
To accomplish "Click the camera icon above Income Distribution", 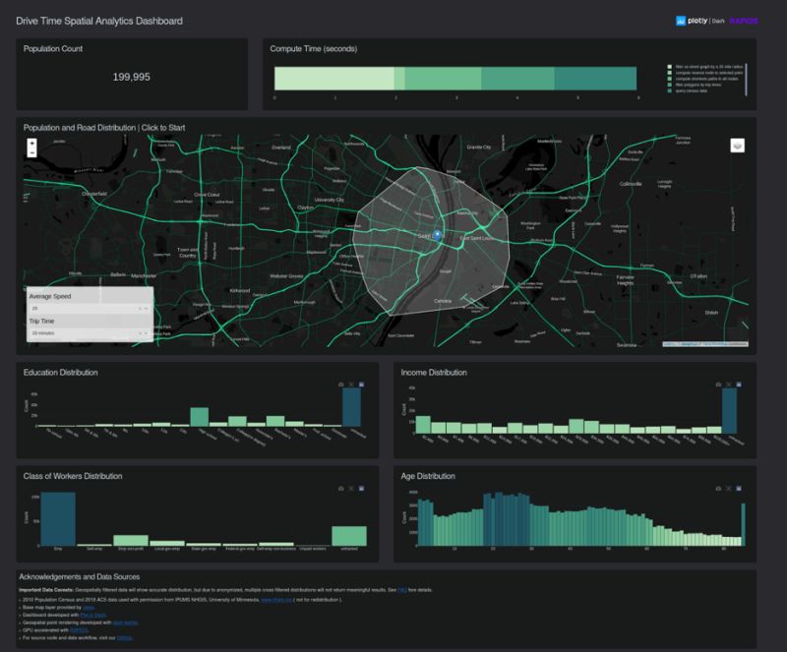I will [x=718, y=384].
